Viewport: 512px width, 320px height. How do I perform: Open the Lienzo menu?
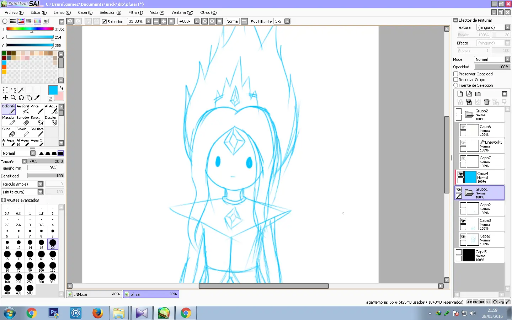62,12
